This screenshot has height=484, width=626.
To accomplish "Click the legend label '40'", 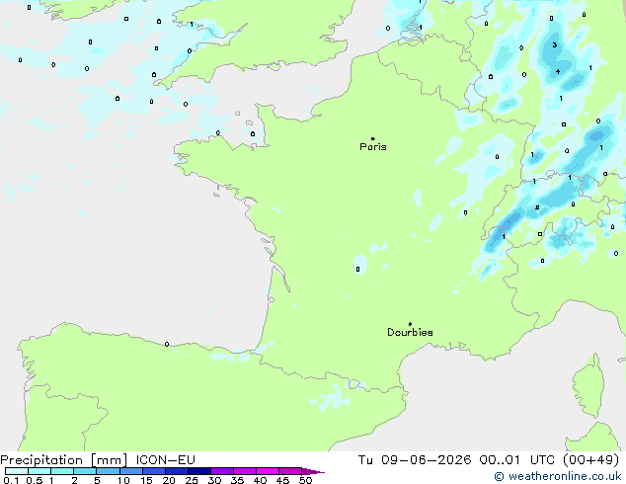I will tap(260, 480).
